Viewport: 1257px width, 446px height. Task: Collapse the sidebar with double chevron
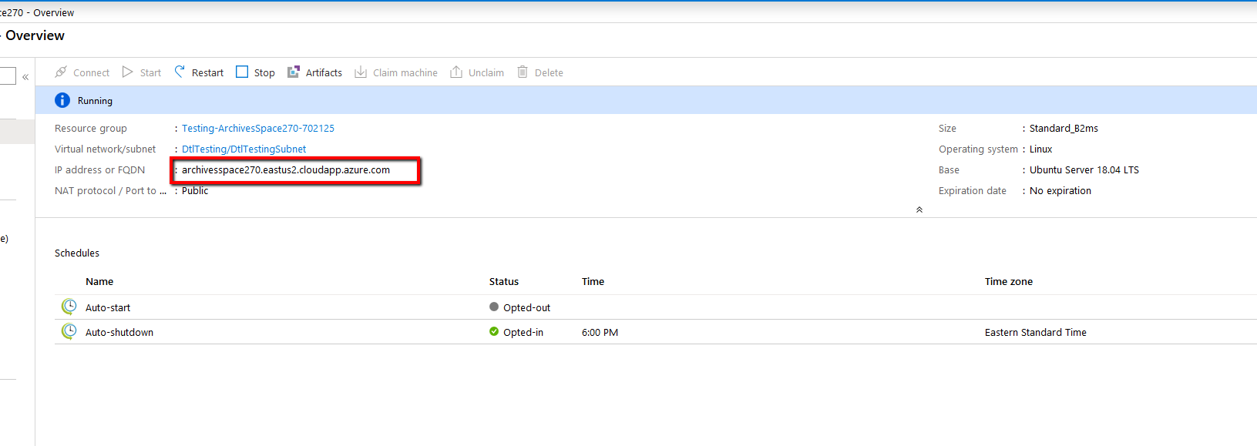[x=25, y=76]
